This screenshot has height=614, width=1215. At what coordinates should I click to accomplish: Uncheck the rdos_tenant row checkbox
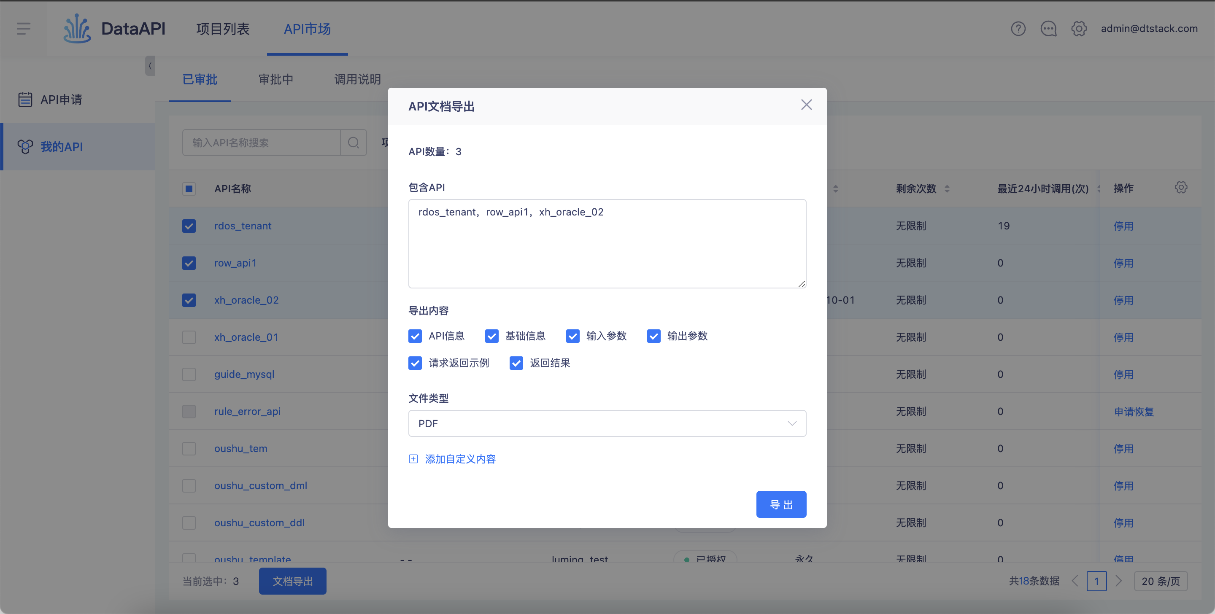[189, 226]
